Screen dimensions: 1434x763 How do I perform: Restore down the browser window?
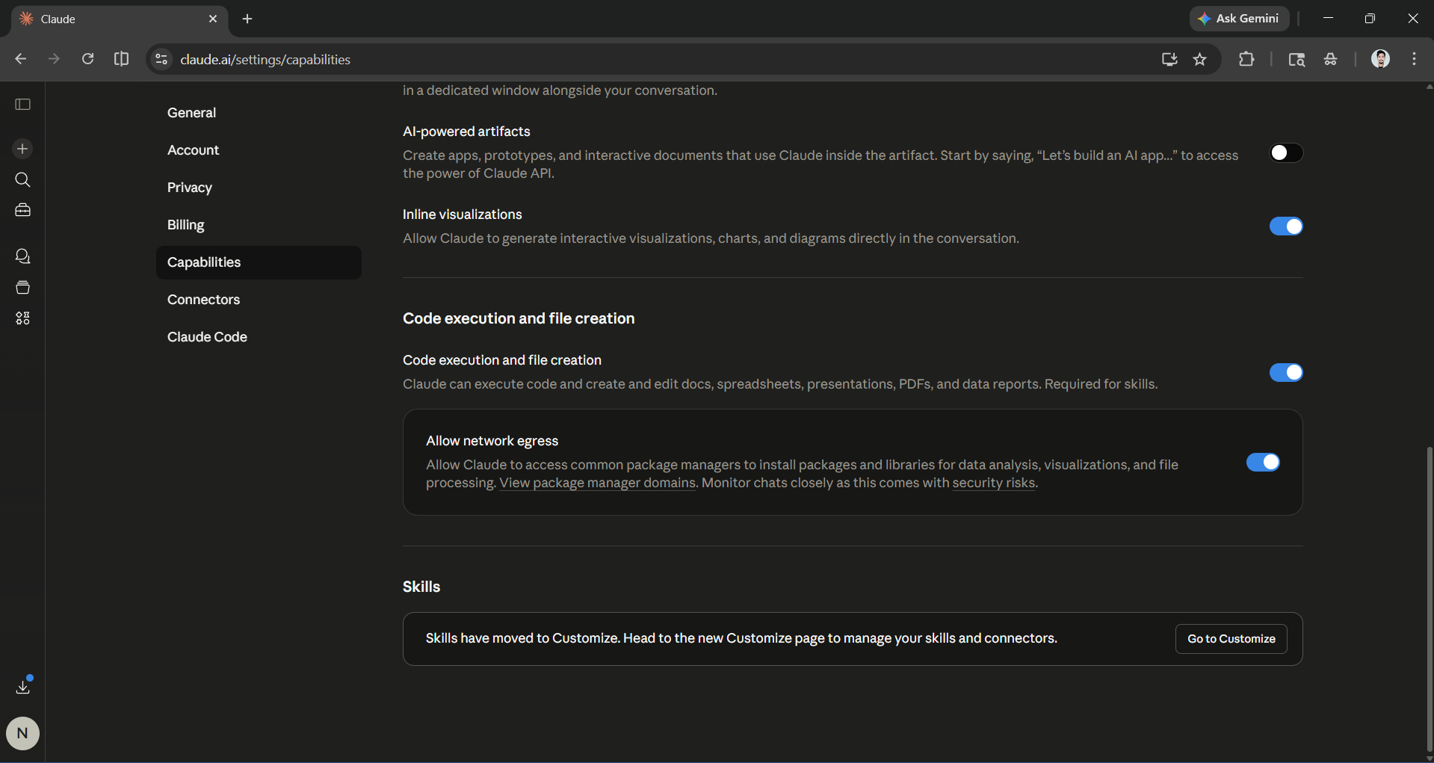point(1370,19)
